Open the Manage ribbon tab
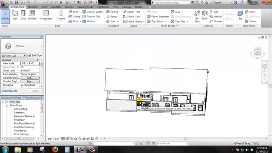 [x=127, y=7]
